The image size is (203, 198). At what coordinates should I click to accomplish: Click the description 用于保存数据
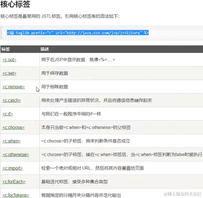coord(54,73)
